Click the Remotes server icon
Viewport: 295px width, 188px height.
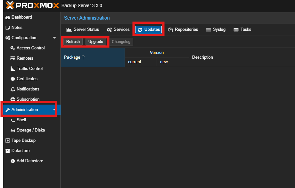[x=12, y=58]
